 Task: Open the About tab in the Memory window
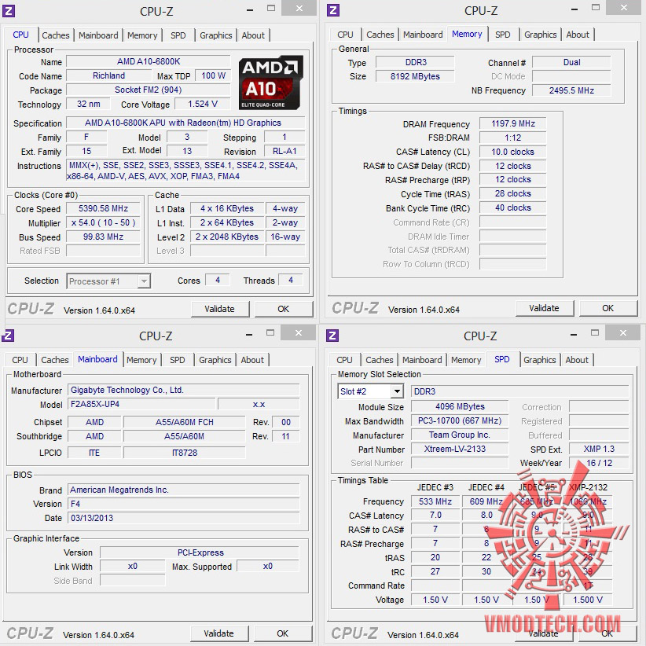point(578,35)
